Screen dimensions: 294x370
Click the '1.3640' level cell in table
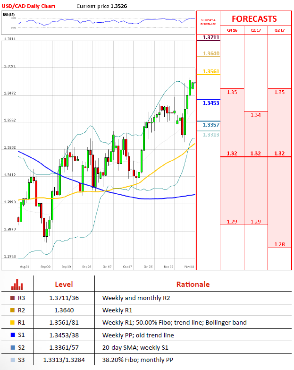(x=64, y=310)
